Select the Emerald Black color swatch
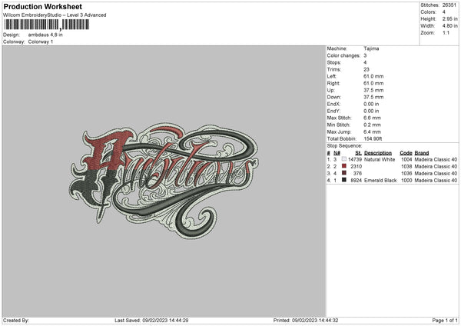The height and width of the screenshot is (326, 461). [343, 180]
